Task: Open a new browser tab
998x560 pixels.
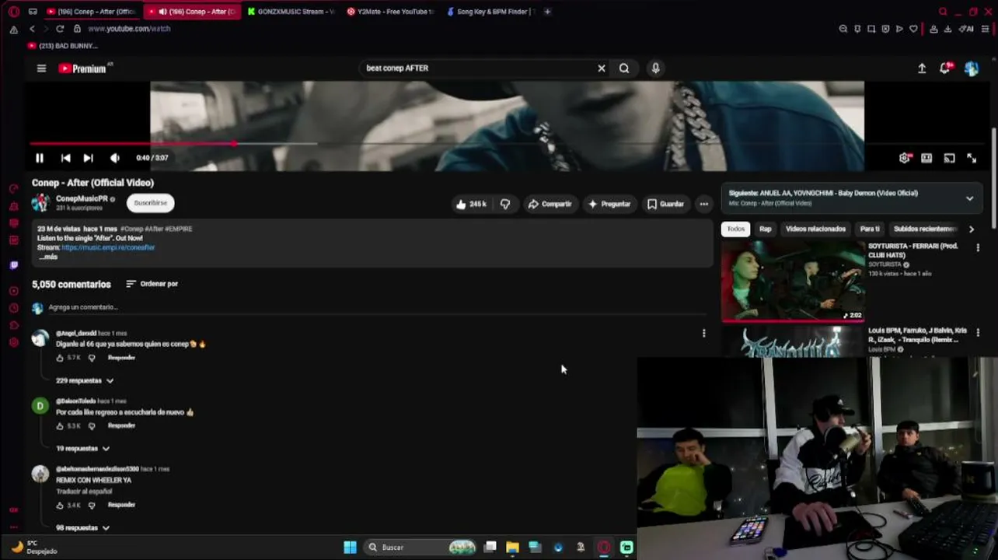Action: (x=547, y=12)
